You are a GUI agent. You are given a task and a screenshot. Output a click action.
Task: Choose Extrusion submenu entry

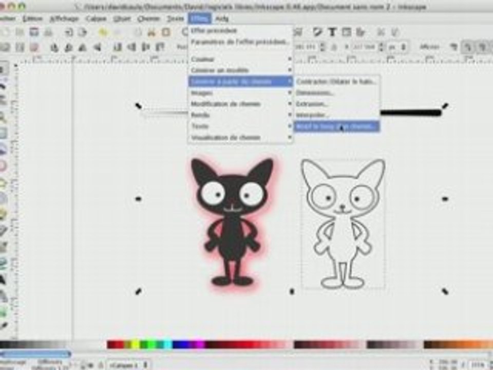point(336,104)
